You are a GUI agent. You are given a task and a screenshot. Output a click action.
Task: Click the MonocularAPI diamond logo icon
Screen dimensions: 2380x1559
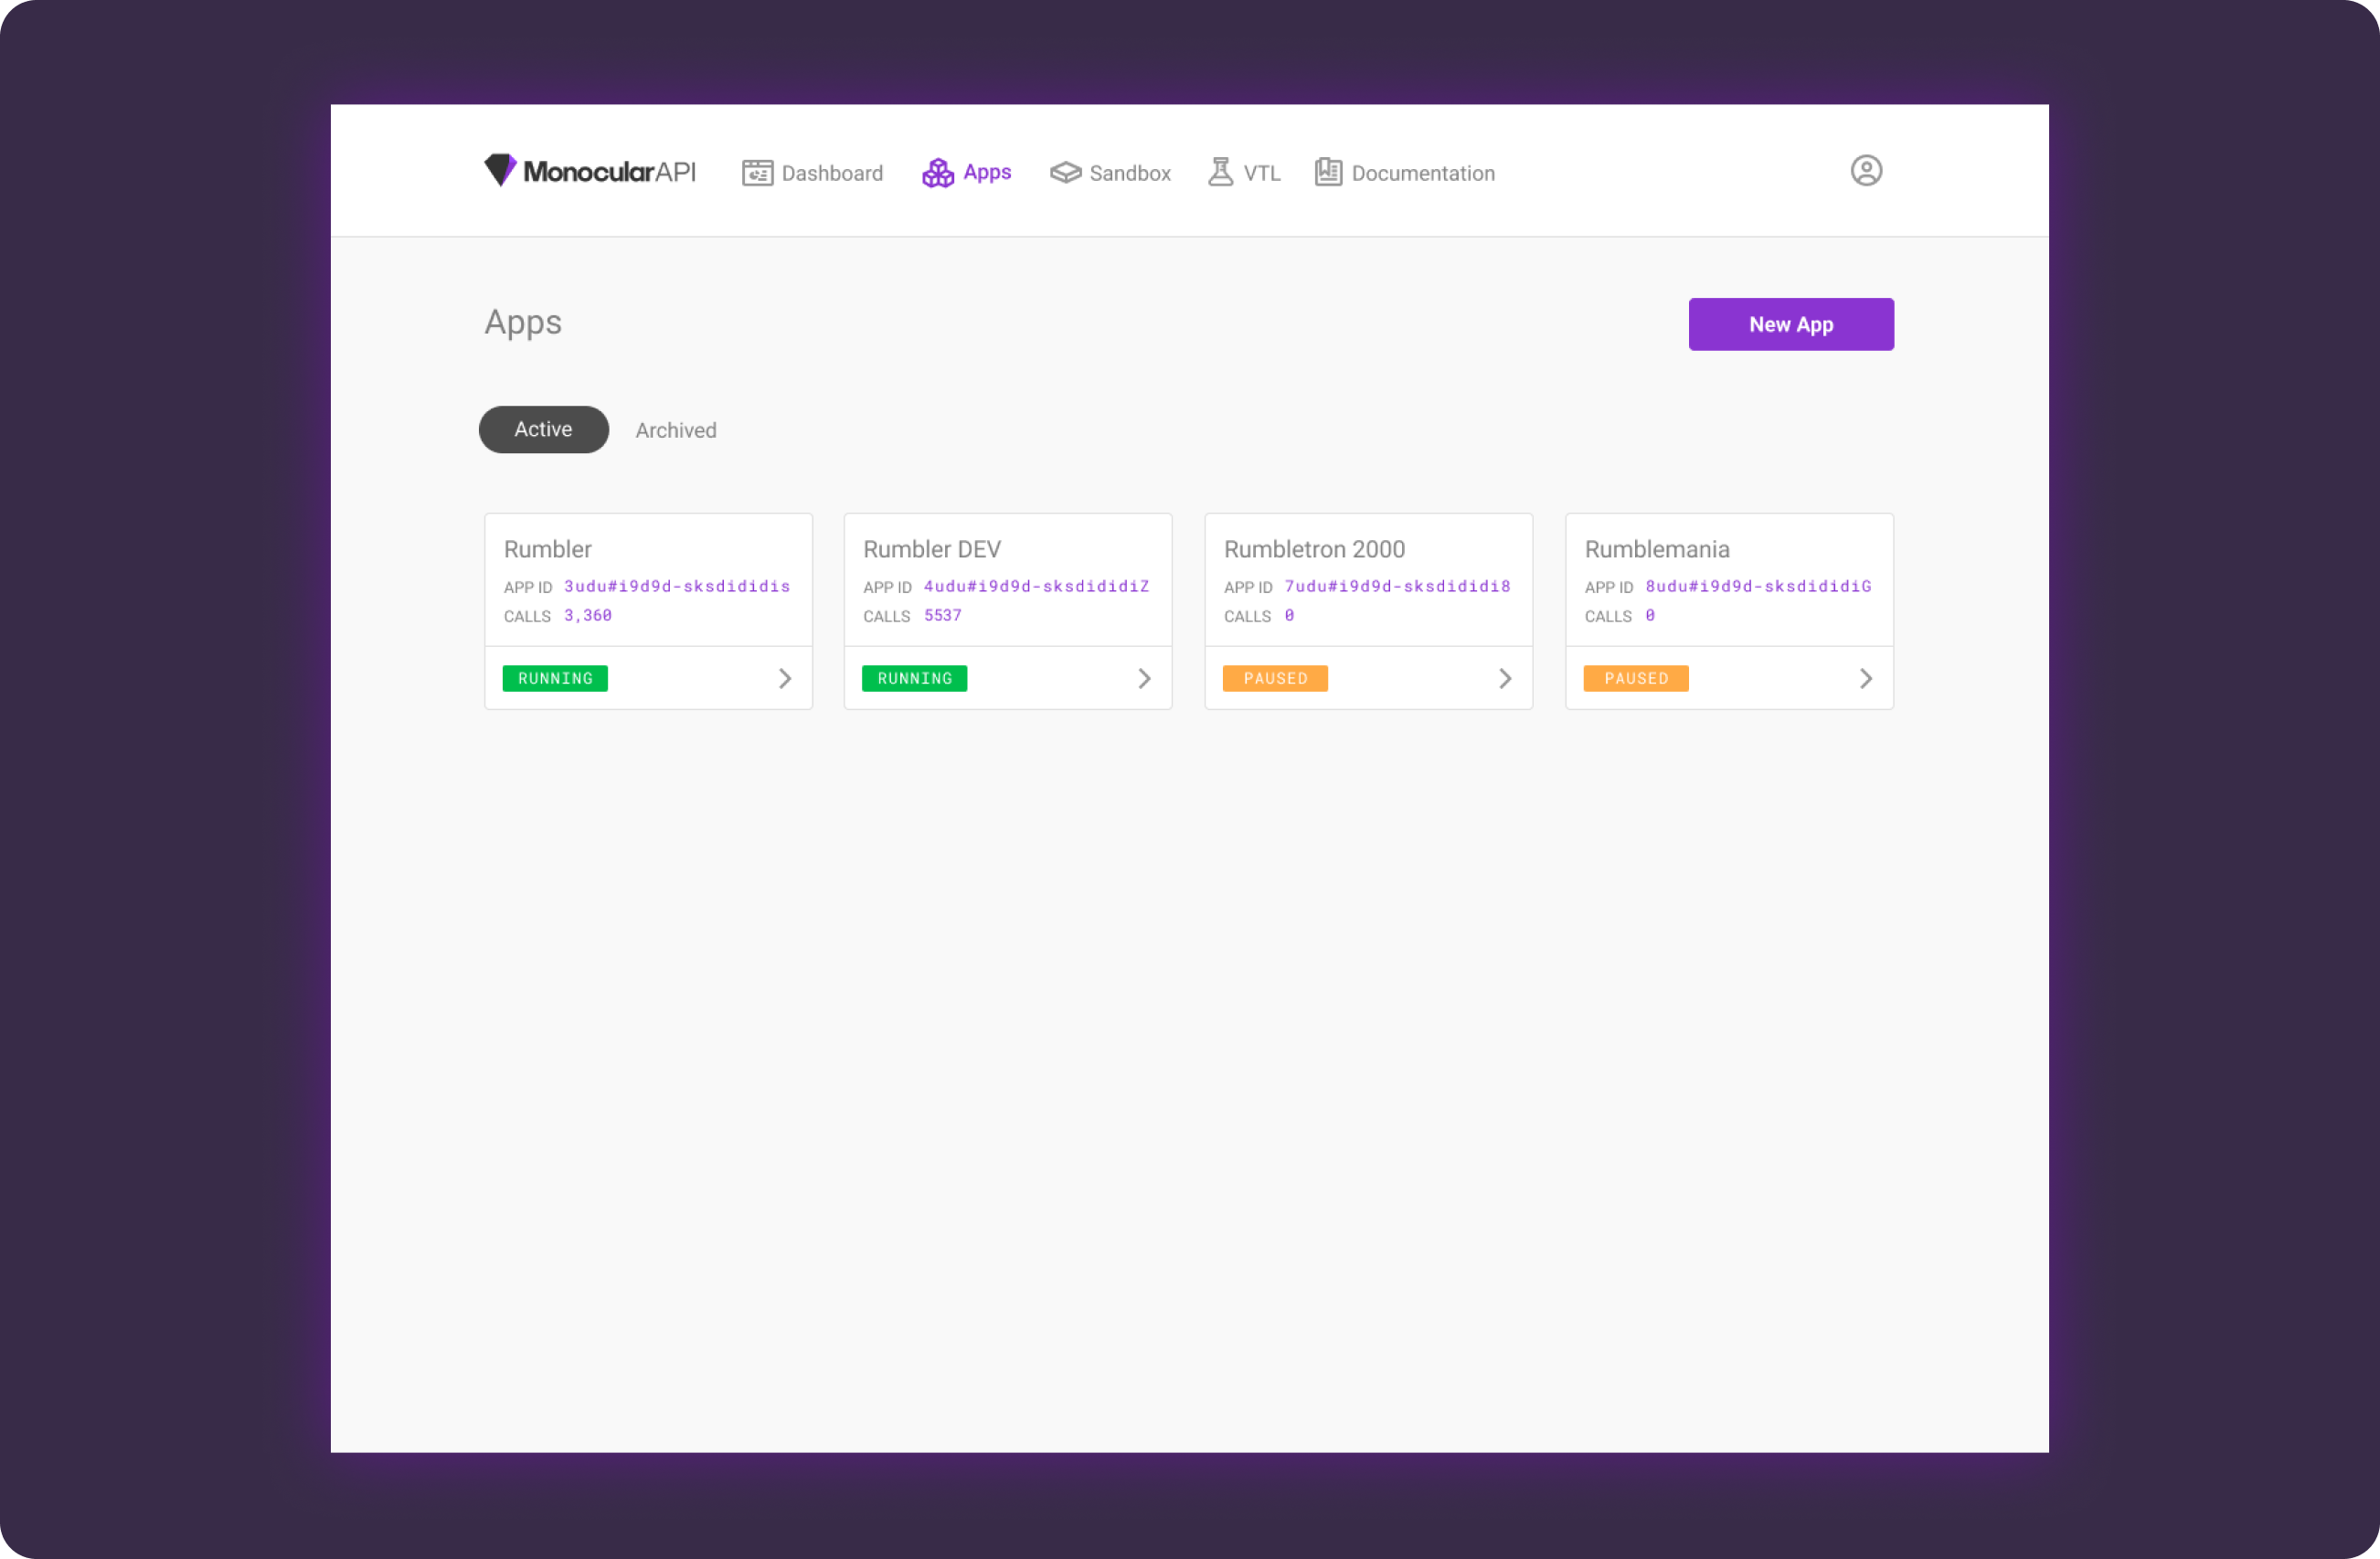click(500, 171)
